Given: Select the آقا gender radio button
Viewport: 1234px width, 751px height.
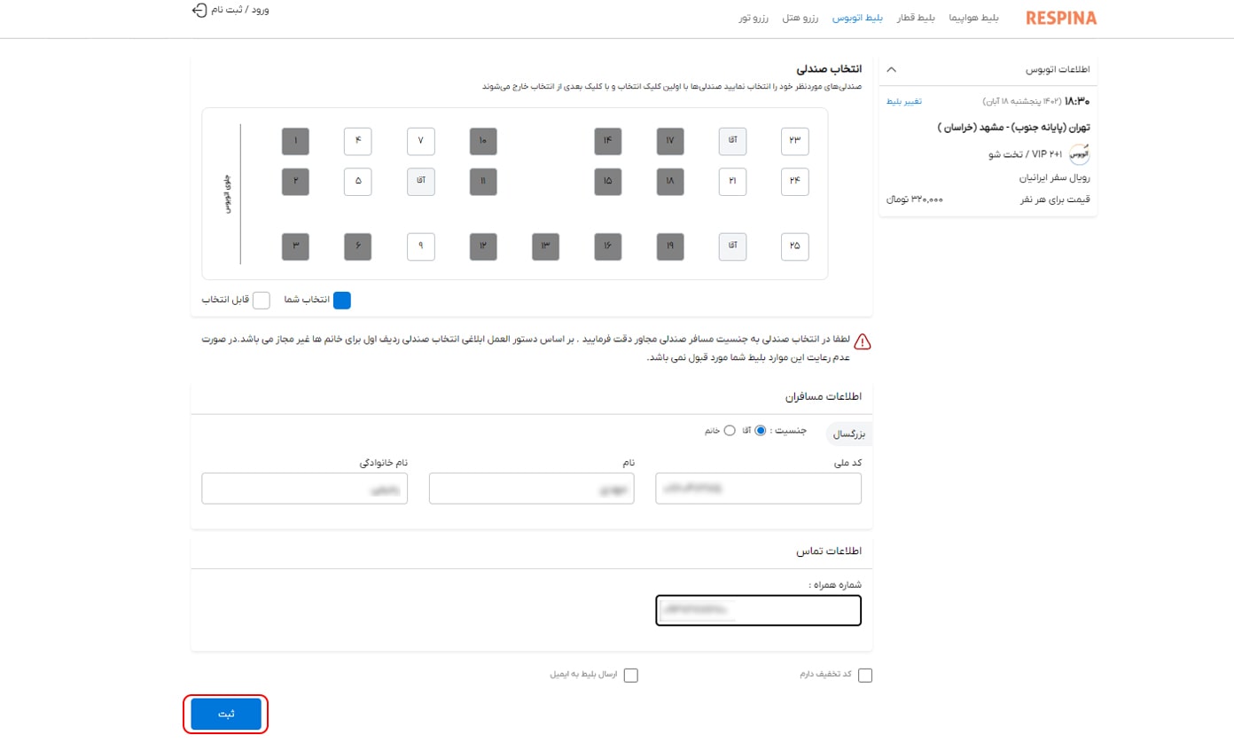Looking at the screenshot, I should [x=761, y=430].
